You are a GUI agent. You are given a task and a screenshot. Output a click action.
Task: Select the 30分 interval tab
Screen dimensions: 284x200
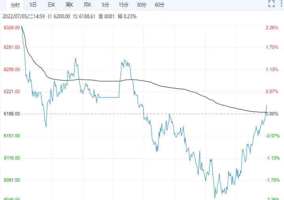[x=141, y=5]
